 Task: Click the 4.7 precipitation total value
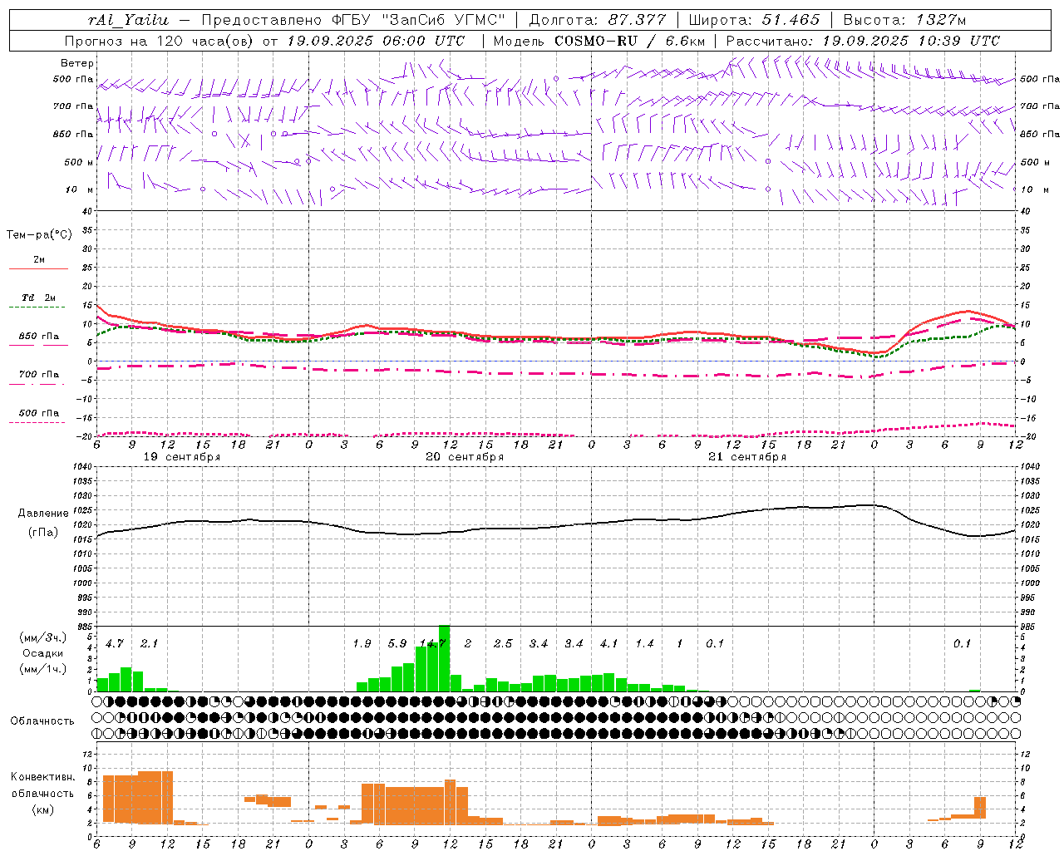point(115,643)
